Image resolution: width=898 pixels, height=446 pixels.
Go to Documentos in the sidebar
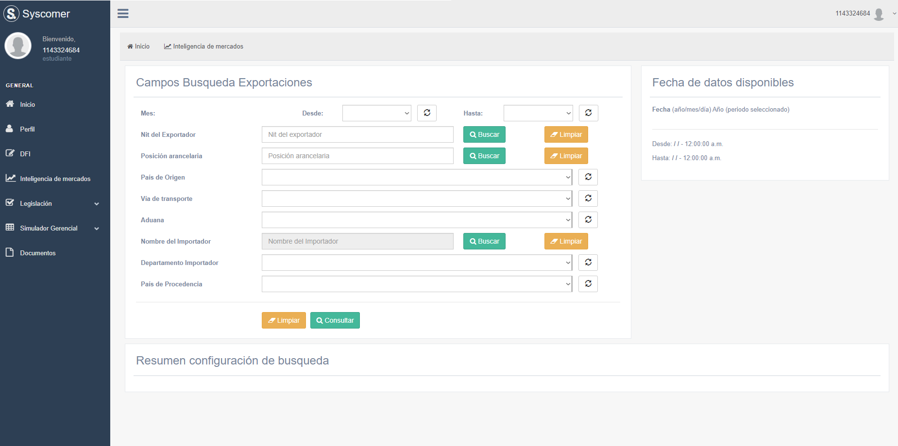coord(37,253)
